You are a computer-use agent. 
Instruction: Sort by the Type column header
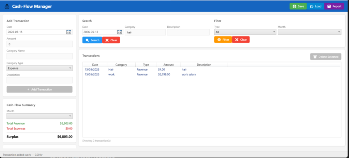tap(146, 64)
